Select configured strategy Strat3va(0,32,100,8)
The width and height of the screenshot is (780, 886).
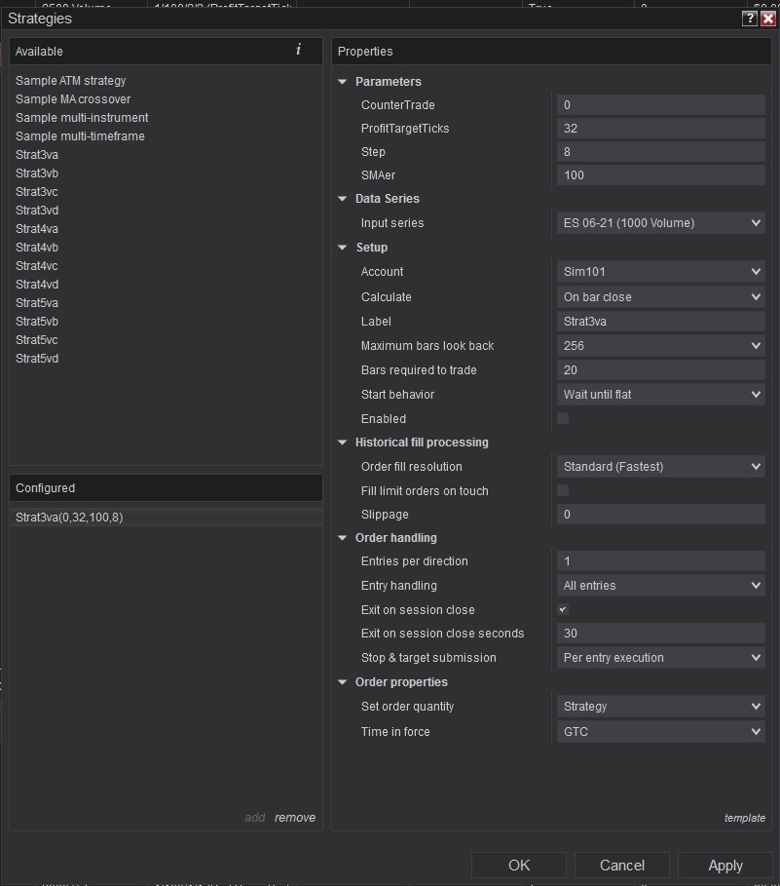69,518
